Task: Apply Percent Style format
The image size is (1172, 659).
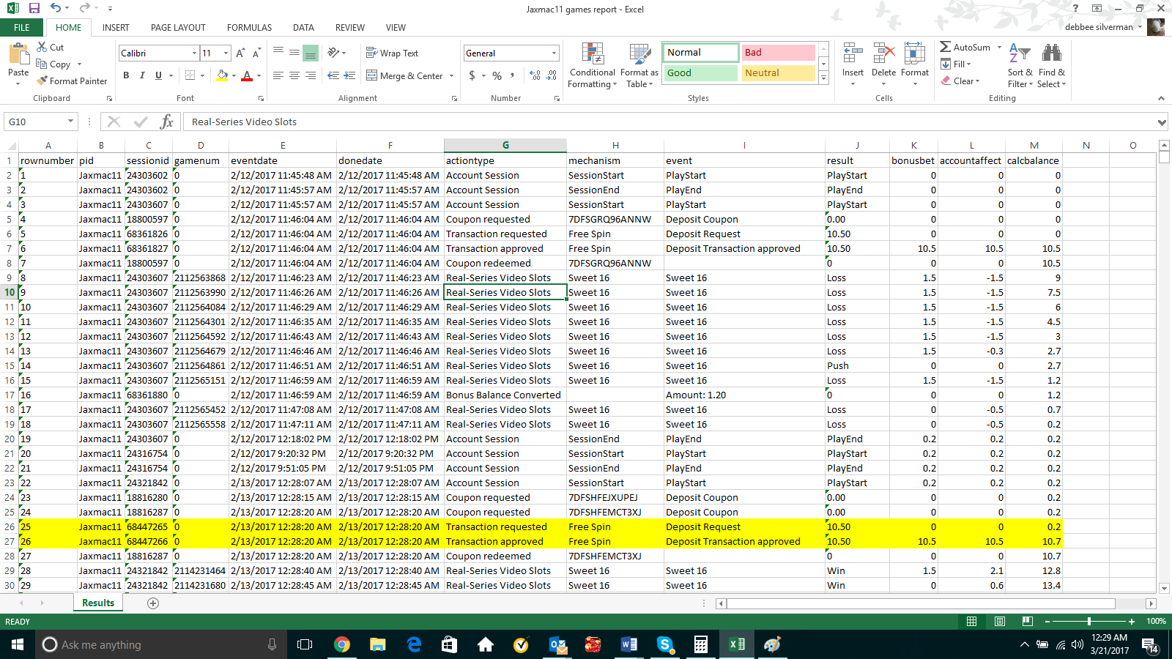Action: point(497,75)
